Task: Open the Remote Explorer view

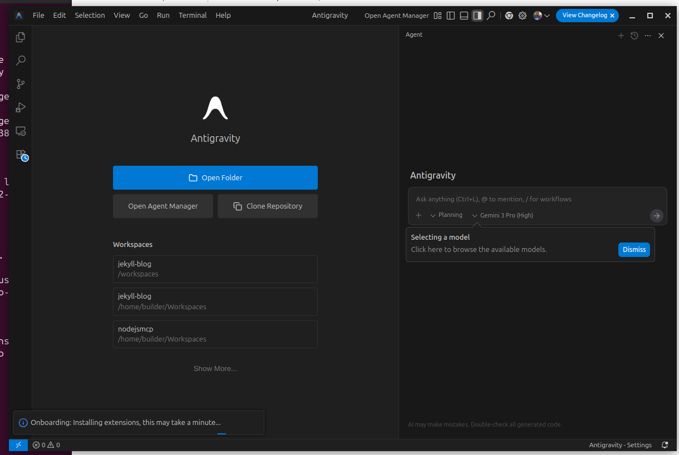Action: (x=21, y=131)
